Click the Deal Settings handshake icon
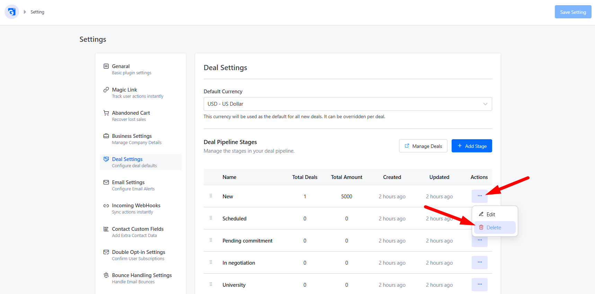The image size is (595, 294). click(106, 159)
